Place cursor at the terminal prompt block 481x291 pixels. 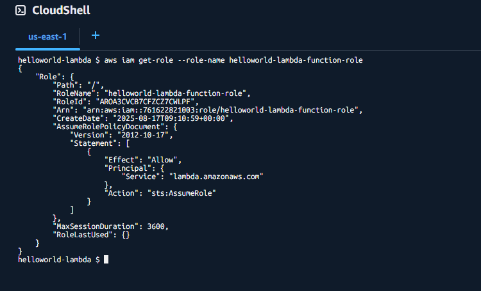click(x=106, y=260)
